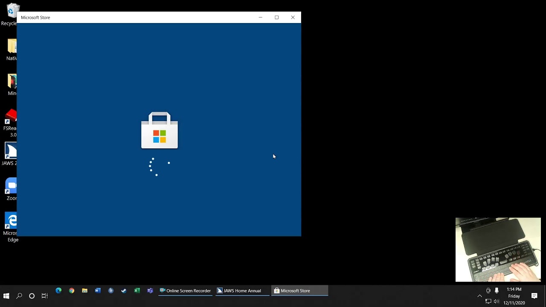Open Microsoft Teams from the taskbar
The image size is (546, 307).
pyautogui.click(x=150, y=291)
